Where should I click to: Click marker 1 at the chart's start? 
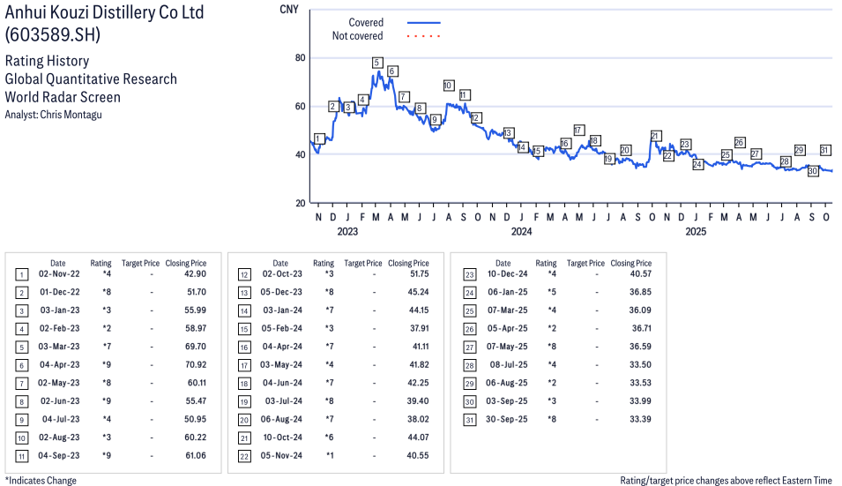(x=319, y=138)
